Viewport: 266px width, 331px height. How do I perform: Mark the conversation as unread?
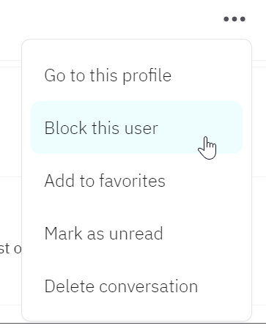pos(137,234)
